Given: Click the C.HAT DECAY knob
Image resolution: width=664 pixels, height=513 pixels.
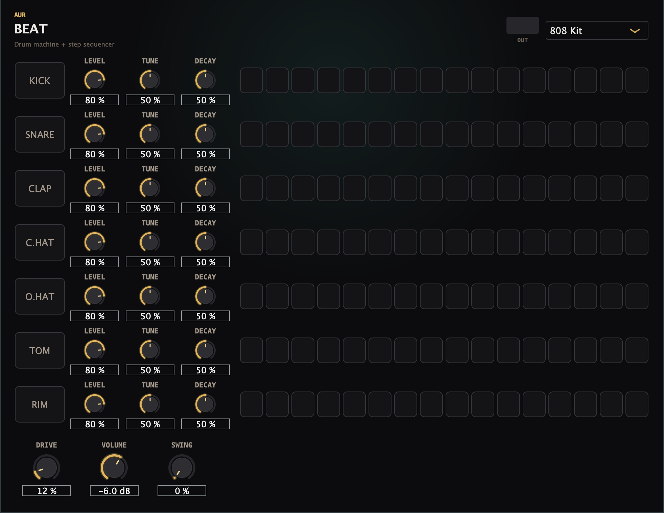Looking at the screenshot, I should [206, 242].
